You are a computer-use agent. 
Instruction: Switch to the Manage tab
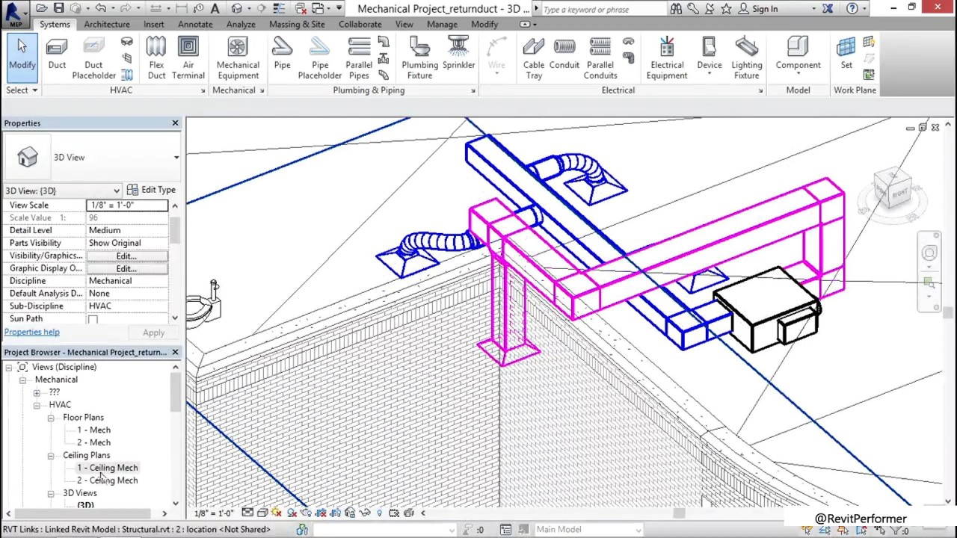(442, 24)
